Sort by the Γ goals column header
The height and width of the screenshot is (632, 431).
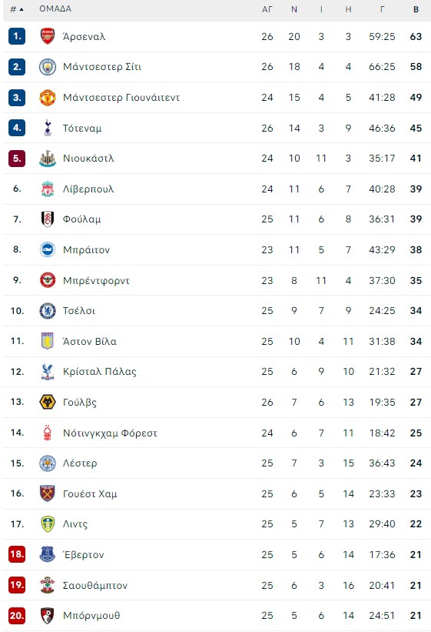click(x=382, y=9)
